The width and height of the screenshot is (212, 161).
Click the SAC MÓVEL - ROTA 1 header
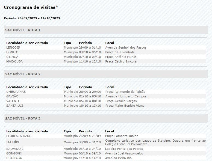23,30
